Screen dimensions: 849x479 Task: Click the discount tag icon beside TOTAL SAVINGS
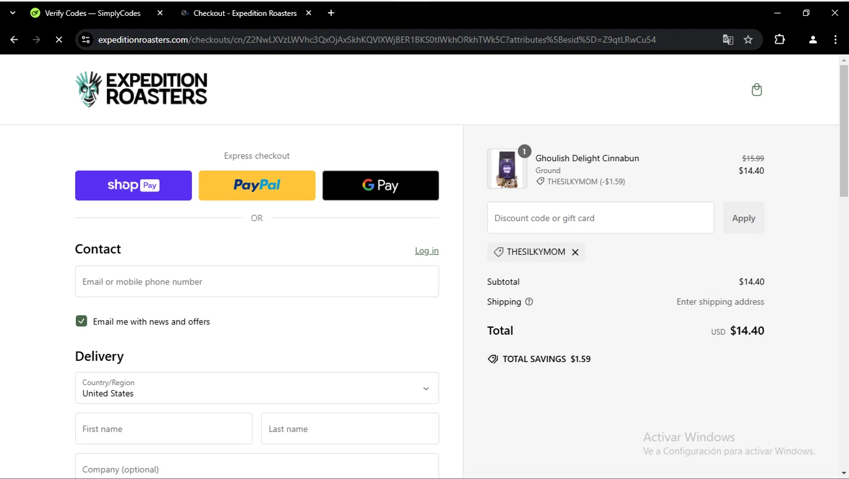pyautogui.click(x=493, y=359)
